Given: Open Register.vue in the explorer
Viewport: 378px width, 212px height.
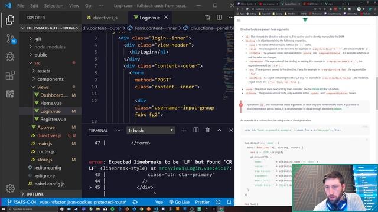Looking at the screenshot, I should tap(53, 120).
